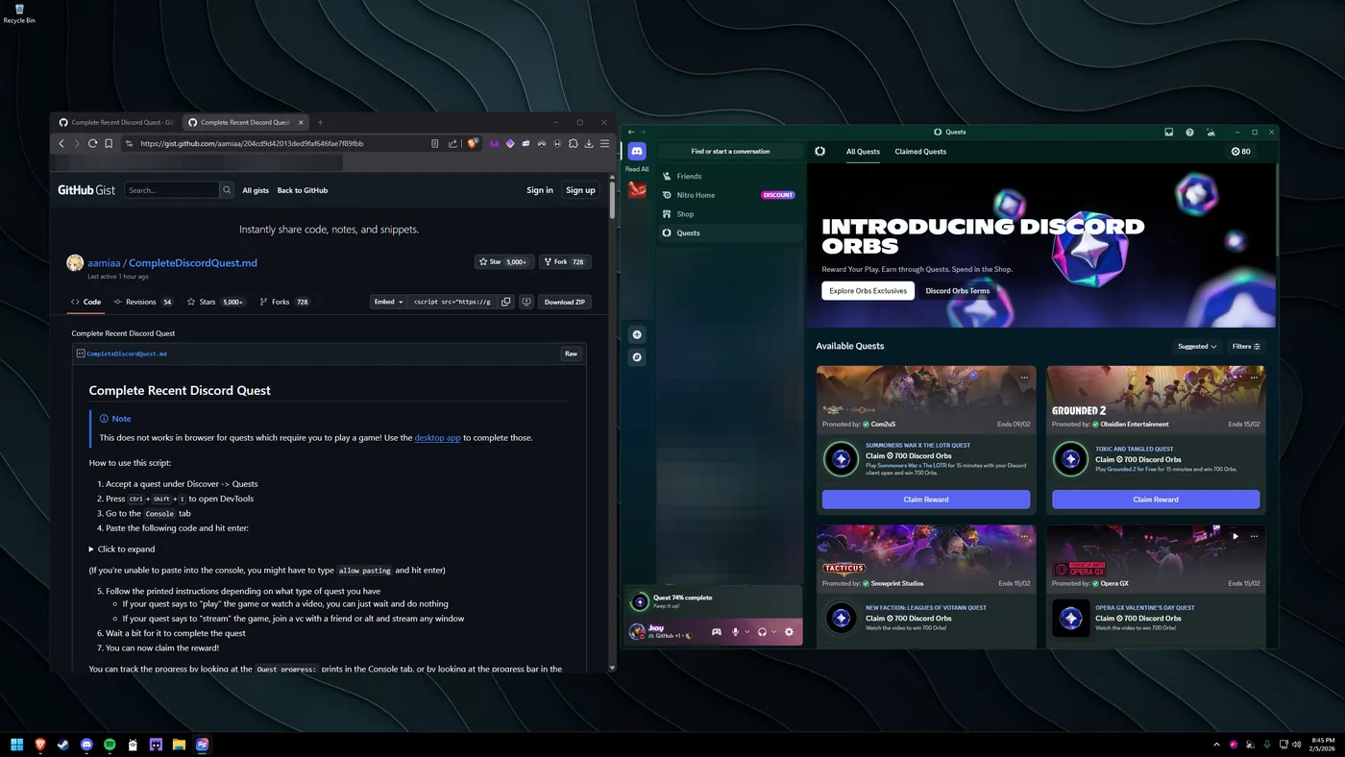Click the Open in desktop icon beside Download ZIP
This screenshot has width=1345, height=757.
click(526, 302)
